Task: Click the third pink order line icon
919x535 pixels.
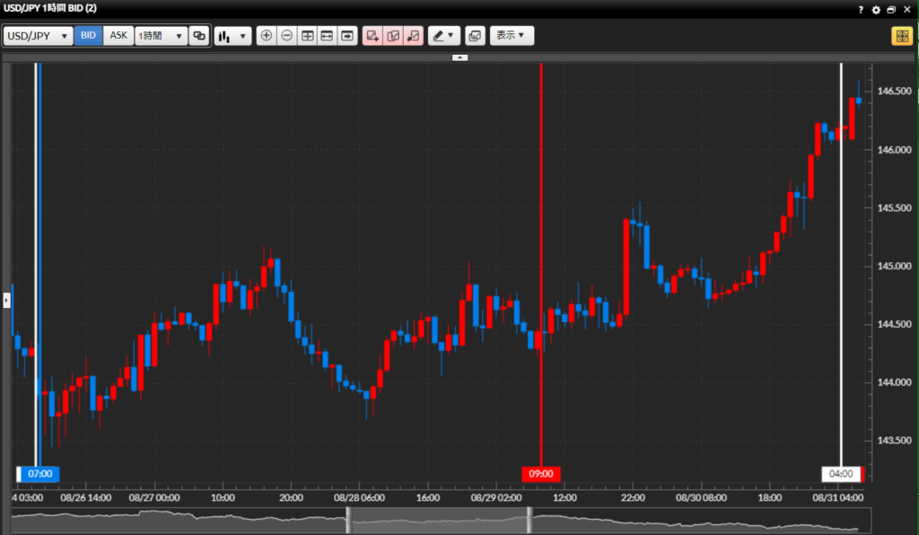Action: pyautogui.click(x=413, y=36)
